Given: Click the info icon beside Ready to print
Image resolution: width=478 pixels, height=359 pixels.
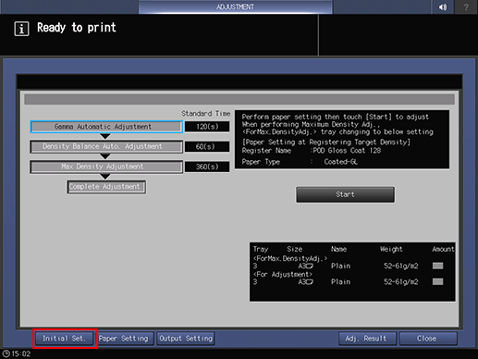Looking at the screenshot, I should point(21,29).
